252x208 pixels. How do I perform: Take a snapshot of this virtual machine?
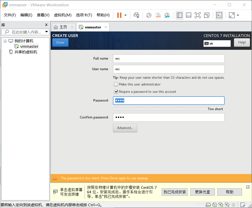click(149, 15)
